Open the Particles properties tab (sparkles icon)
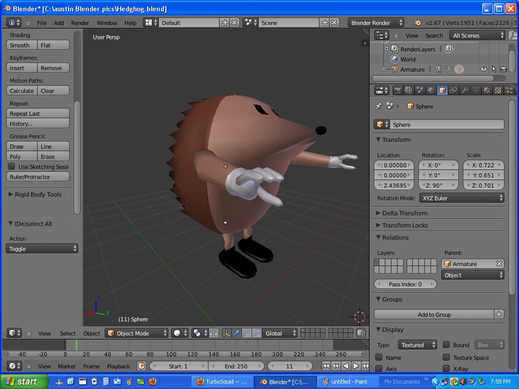The width and height of the screenshot is (519, 389). pyautogui.click(x=509, y=90)
